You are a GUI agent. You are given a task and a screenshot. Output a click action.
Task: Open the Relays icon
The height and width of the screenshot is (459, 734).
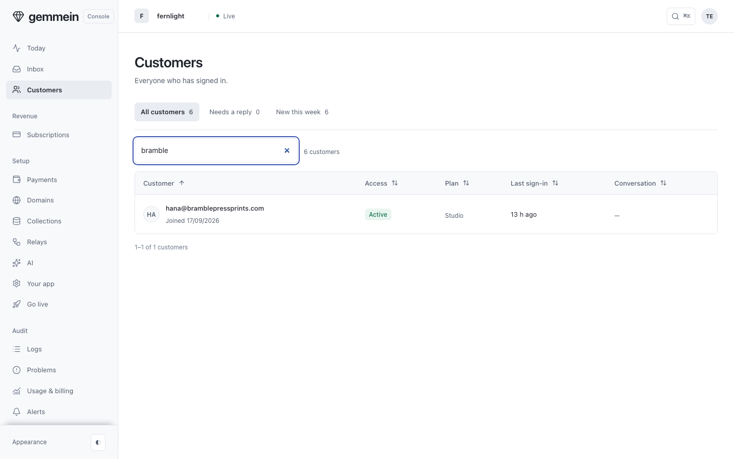coord(17,242)
